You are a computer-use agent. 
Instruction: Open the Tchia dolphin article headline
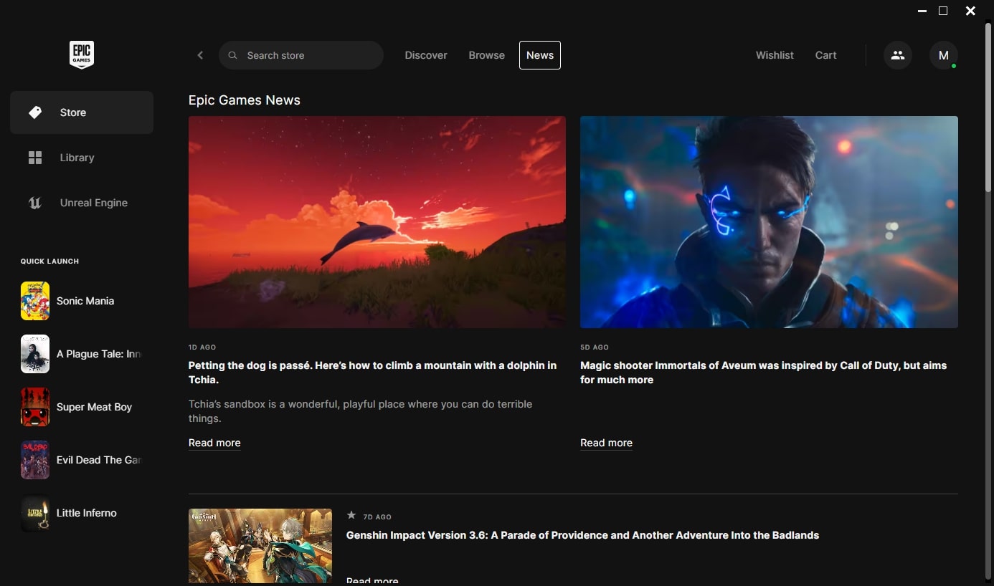pyautogui.click(x=372, y=373)
